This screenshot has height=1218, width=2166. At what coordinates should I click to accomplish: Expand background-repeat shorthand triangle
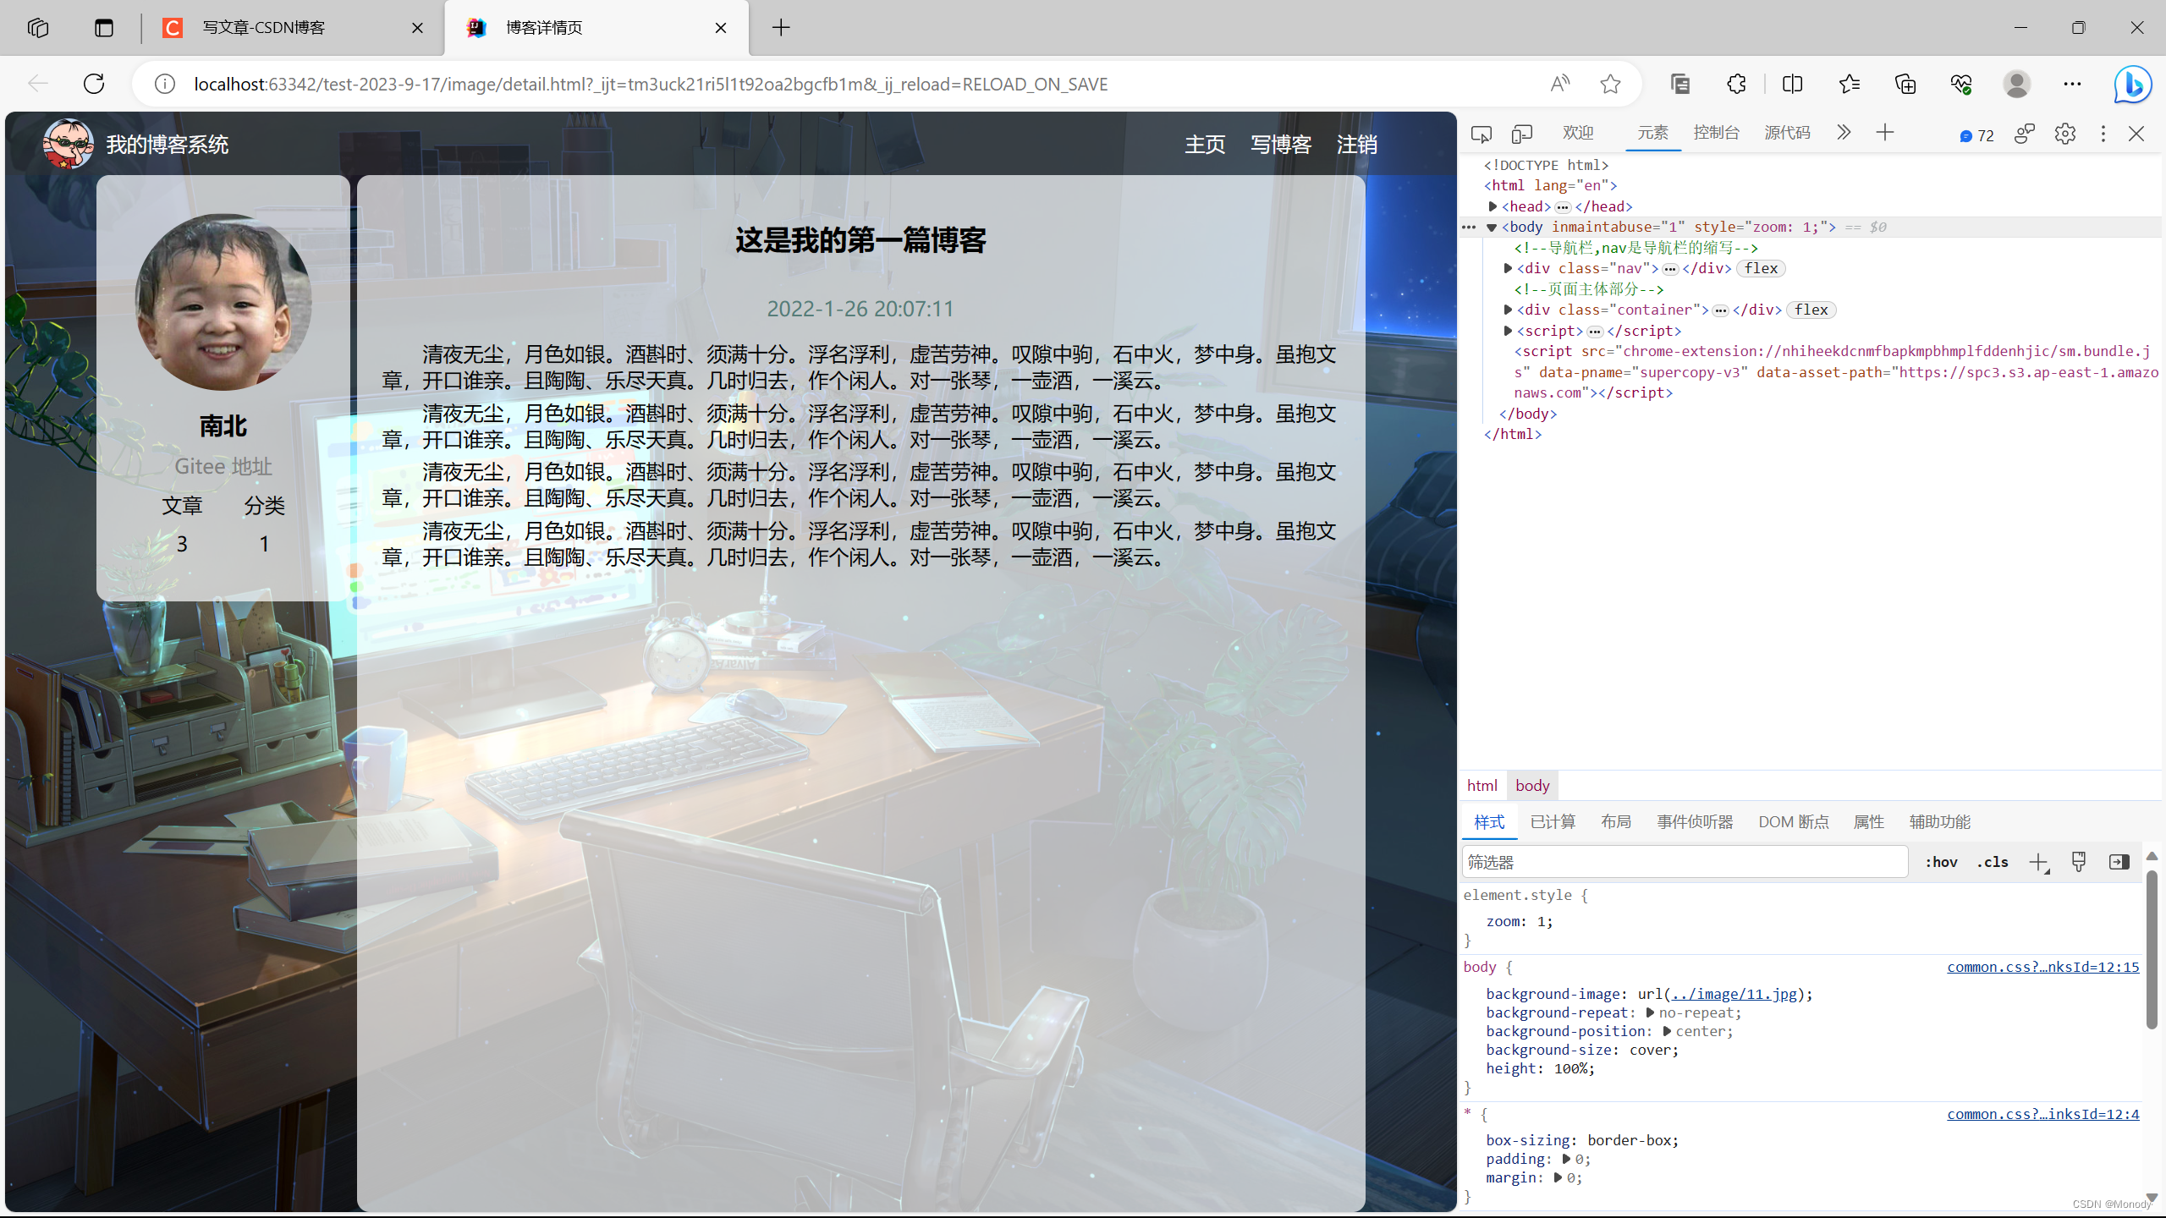(x=1650, y=1012)
